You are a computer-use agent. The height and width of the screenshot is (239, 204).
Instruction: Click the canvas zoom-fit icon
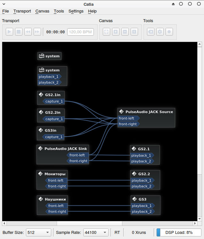(106, 32)
